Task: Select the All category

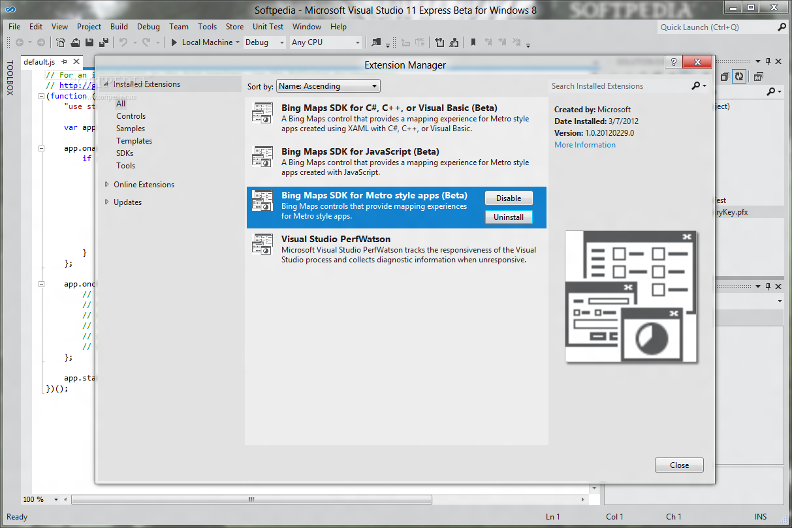Action: (121, 104)
